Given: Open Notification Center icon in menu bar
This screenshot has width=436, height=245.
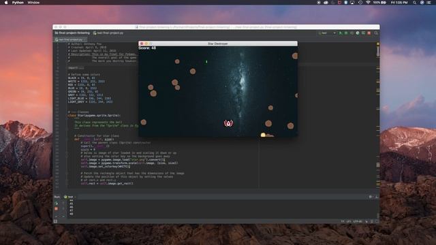Looking at the screenshot, I should (x=429, y=3).
